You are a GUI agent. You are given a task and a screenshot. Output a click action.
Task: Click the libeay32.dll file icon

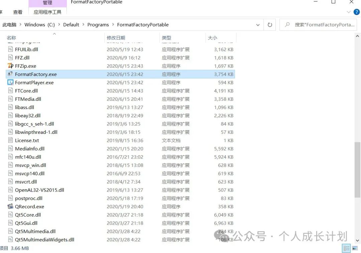pos(10,115)
